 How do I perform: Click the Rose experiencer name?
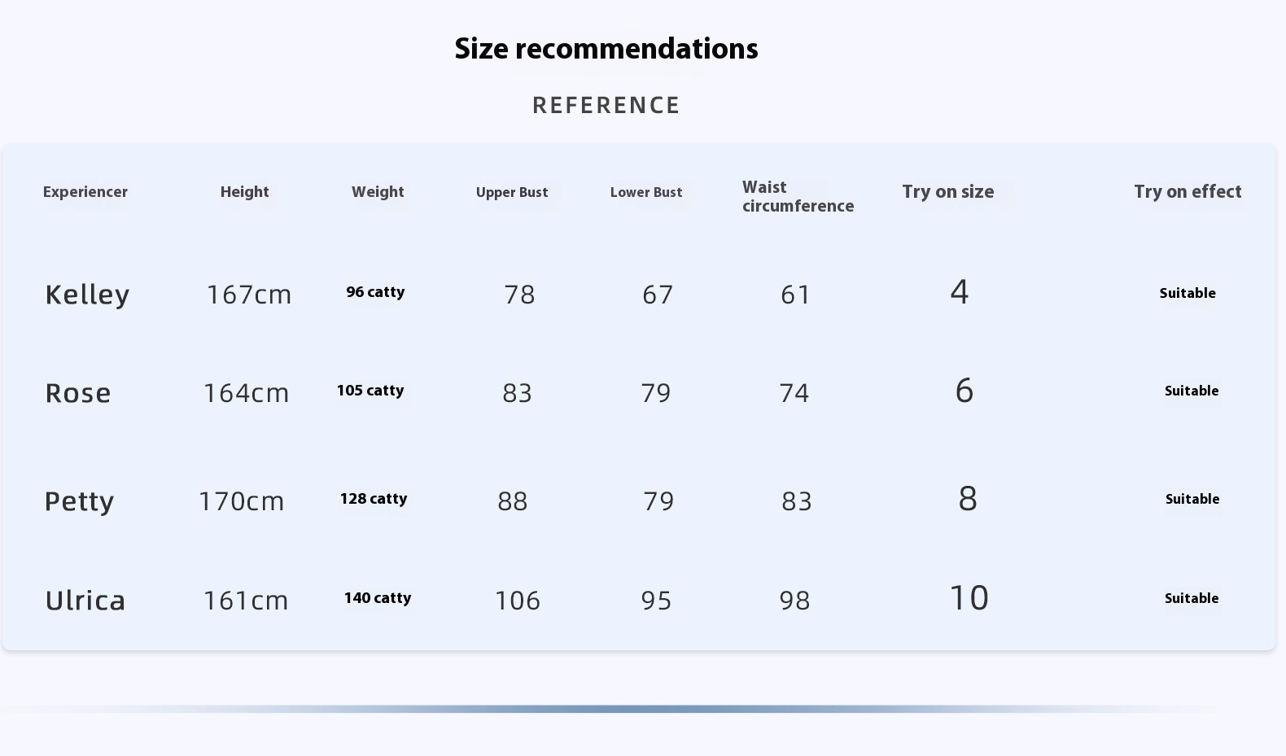[78, 393]
